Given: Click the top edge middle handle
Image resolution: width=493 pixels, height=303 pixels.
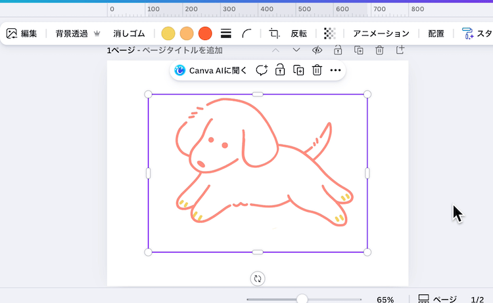Looking at the screenshot, I should 258,94.
